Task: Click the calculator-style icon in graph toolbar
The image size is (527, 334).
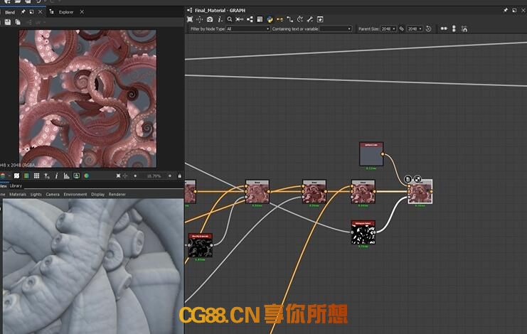Action: (260, 19)
